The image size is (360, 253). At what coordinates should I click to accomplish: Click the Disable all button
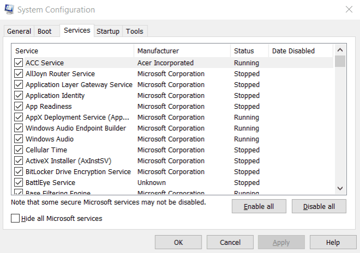point(319,207)
